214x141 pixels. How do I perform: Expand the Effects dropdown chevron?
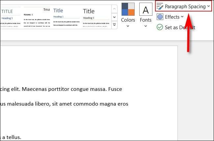(182, 17)
